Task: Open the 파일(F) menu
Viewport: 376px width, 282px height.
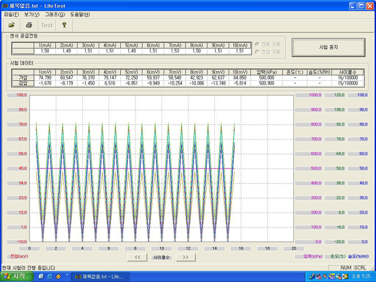Action: pyautogui.click(x=12, y=14)
